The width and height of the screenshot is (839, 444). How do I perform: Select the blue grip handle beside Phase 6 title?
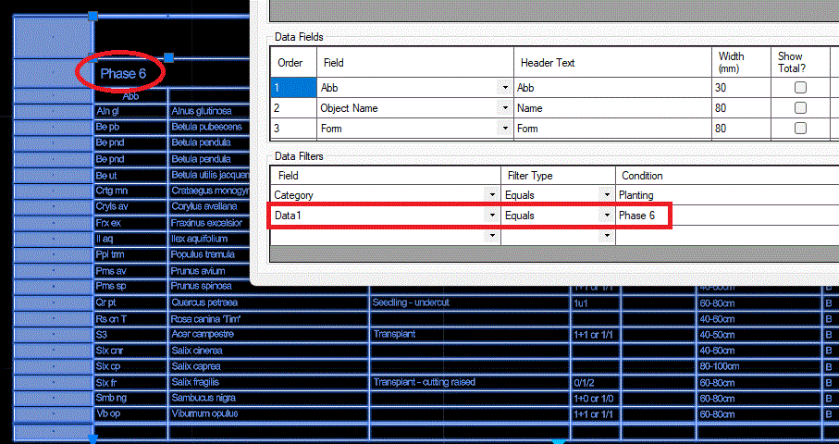click(x=168, y=57)
